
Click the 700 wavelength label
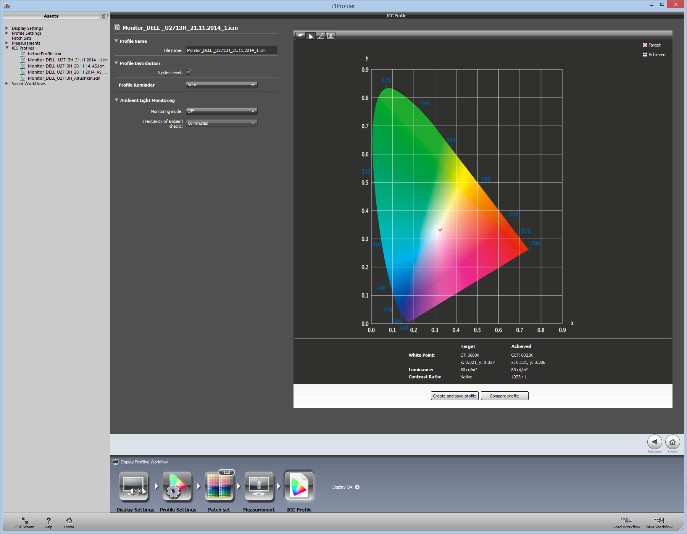click(535, 243)
